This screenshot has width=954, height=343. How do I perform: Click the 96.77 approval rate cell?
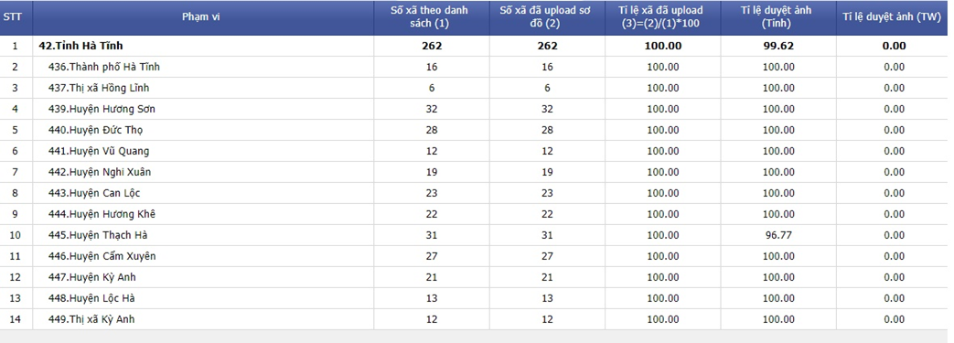pyautogui.click(x=778, y=235)
